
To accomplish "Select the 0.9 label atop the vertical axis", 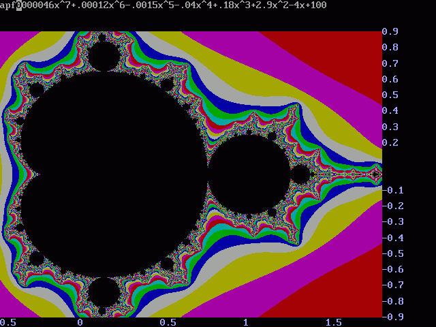I will point(390,31).
